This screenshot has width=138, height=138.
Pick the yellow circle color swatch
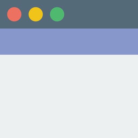[x=36, y=14]
